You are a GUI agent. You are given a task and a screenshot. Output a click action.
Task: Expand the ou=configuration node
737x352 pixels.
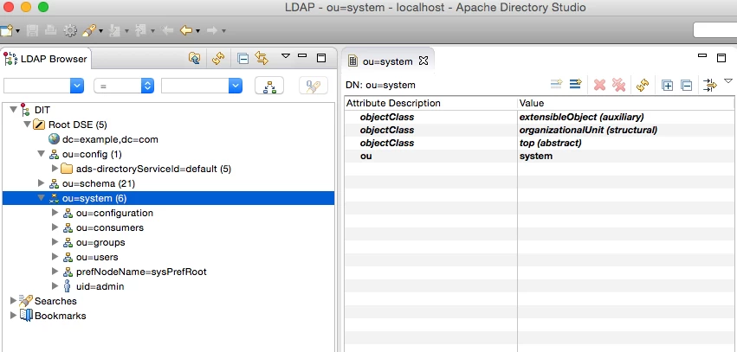[x=55, y=213]
